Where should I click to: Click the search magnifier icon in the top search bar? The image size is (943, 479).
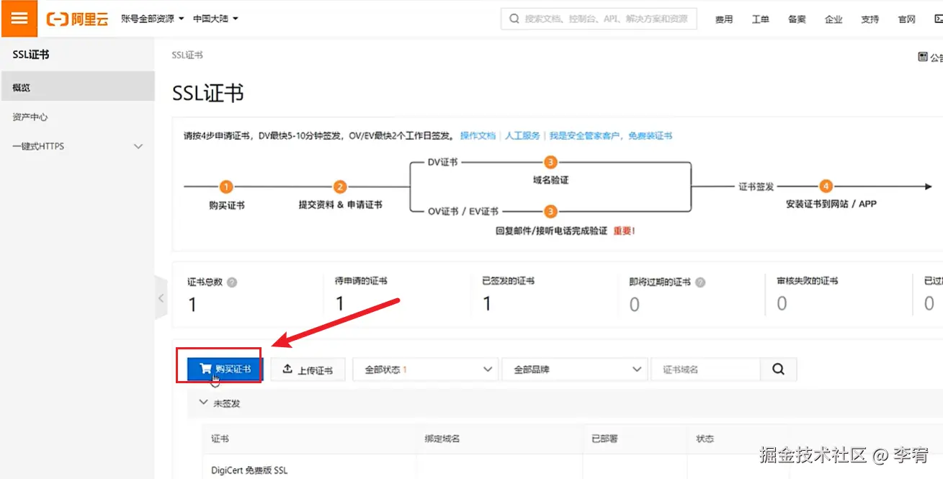tap(514, 19)
